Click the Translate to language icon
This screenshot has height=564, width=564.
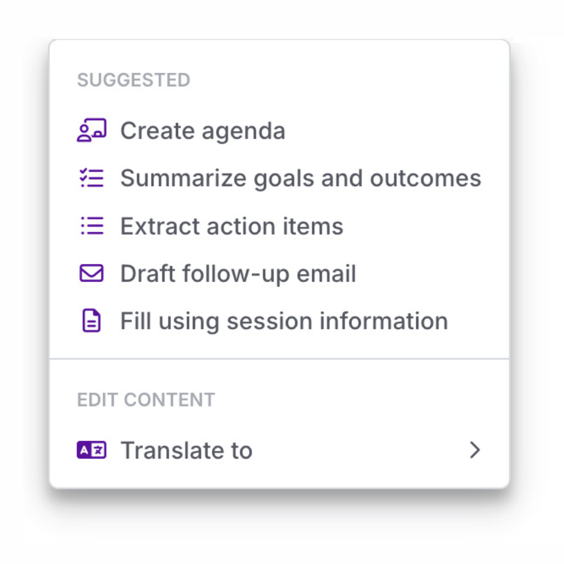click(91, 450)
